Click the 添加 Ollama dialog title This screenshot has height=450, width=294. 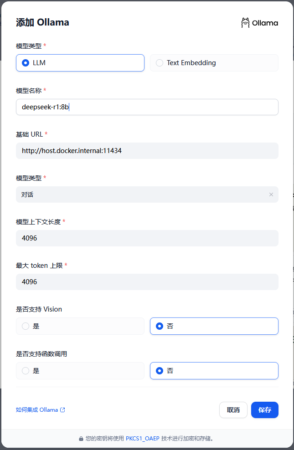point(42,22)
